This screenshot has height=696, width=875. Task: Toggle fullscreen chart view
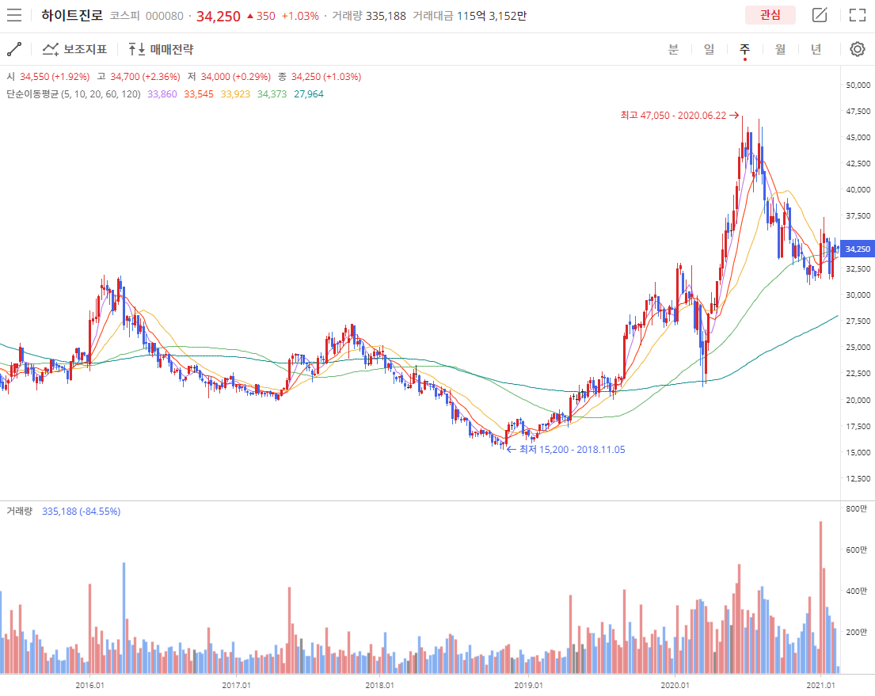pyautogui.click(x=857, y=15)
